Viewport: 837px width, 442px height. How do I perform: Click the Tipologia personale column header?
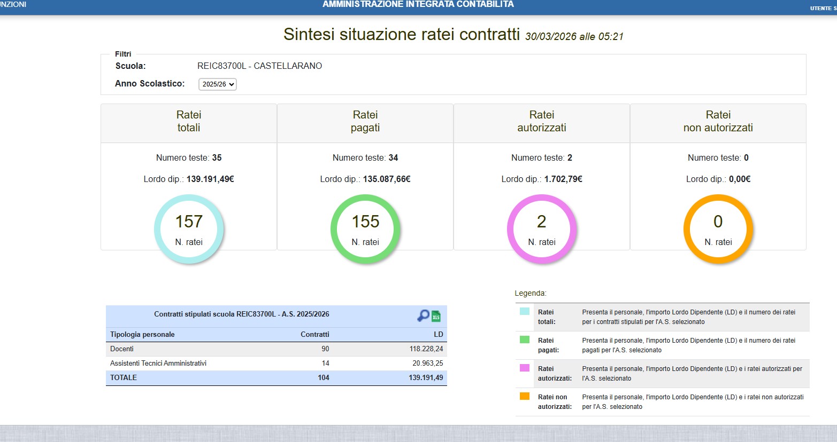click(142, 335)
